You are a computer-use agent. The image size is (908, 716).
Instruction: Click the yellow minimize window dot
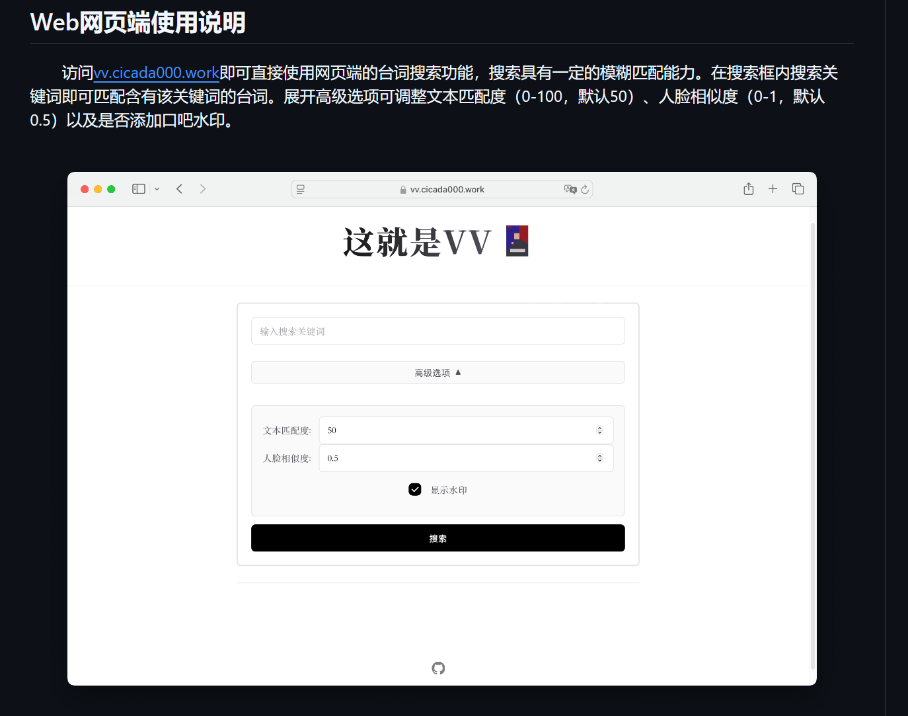[x=98, y=189]
